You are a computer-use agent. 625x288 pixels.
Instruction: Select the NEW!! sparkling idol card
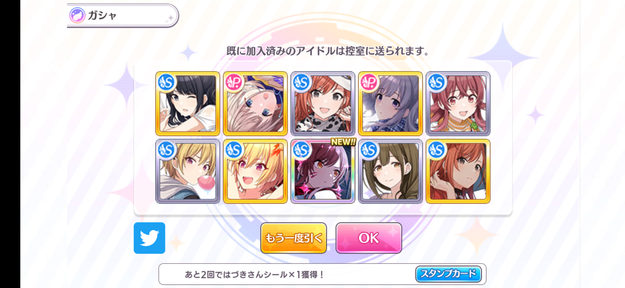[323, 171]
